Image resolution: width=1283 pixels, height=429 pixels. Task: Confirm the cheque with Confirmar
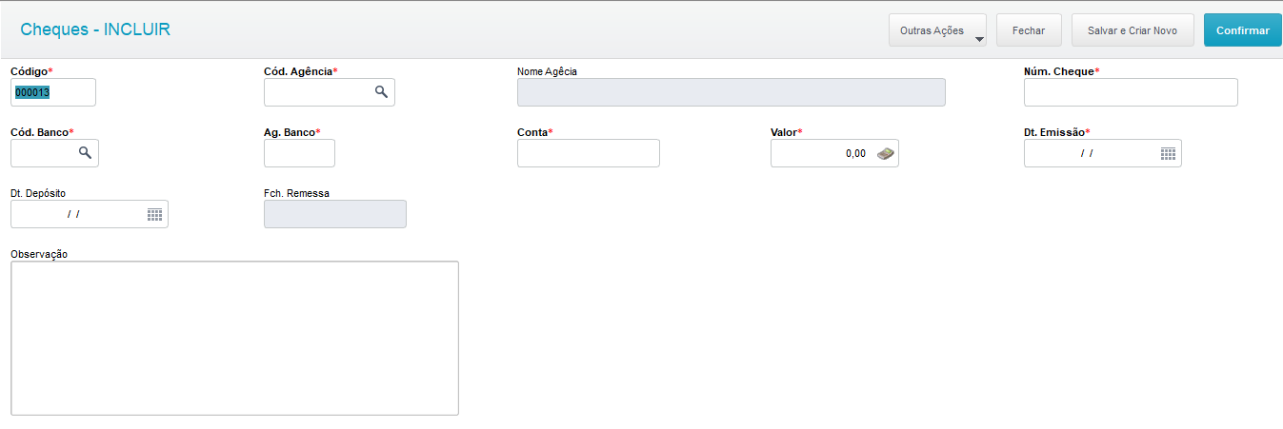[1242, 30]
